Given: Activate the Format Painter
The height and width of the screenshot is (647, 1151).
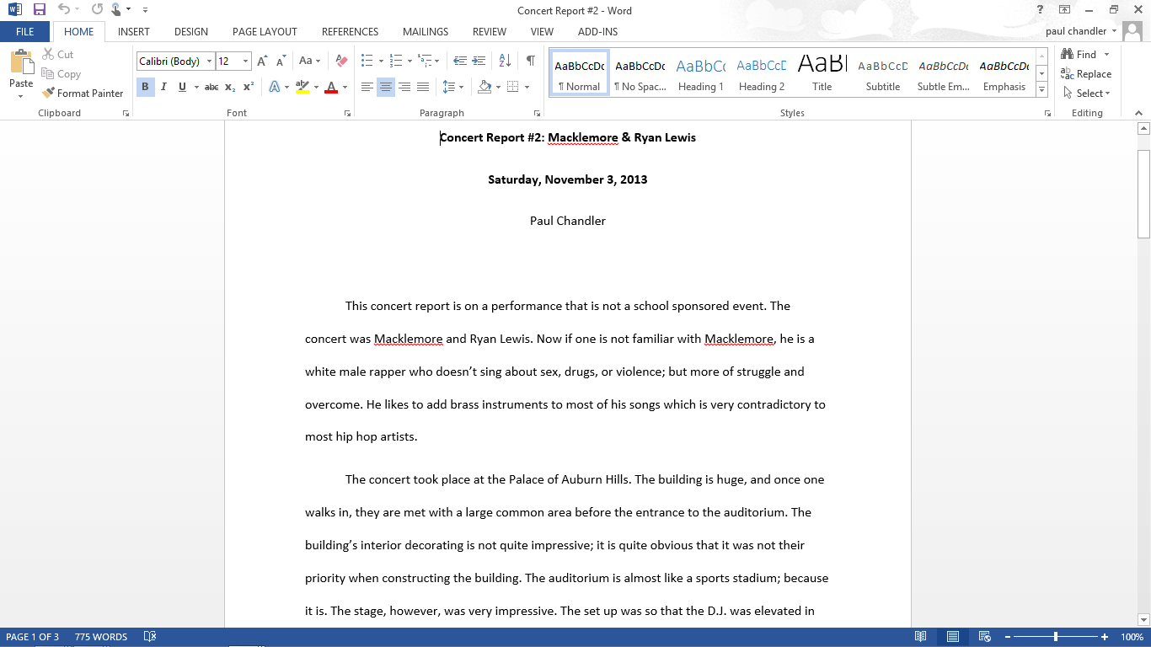Looking at the screenshot, I should coord(83,94).
